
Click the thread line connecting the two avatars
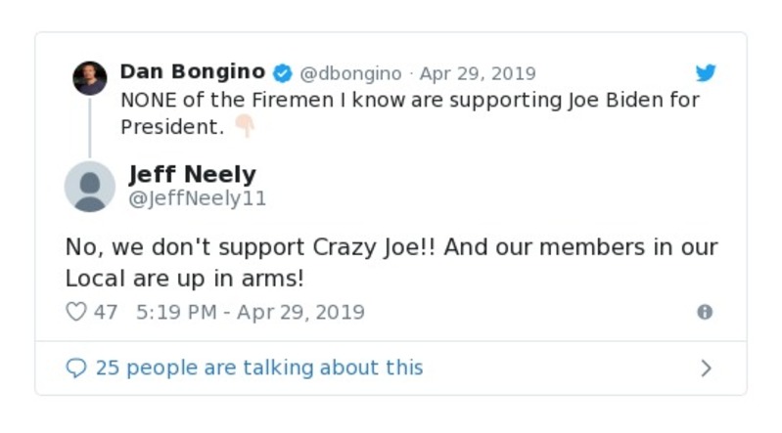pyautogui.click(x=90, y=127)
